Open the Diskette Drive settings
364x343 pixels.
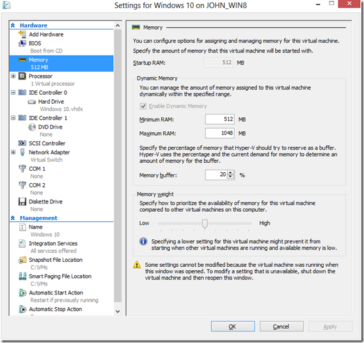click(x=45, y=202)
